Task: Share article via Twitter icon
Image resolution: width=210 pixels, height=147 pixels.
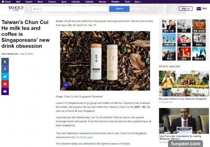Action: point(5,76)
